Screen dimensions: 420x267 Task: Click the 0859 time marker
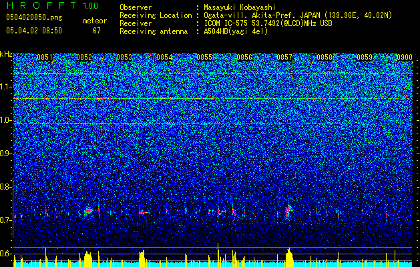point(365,57)
